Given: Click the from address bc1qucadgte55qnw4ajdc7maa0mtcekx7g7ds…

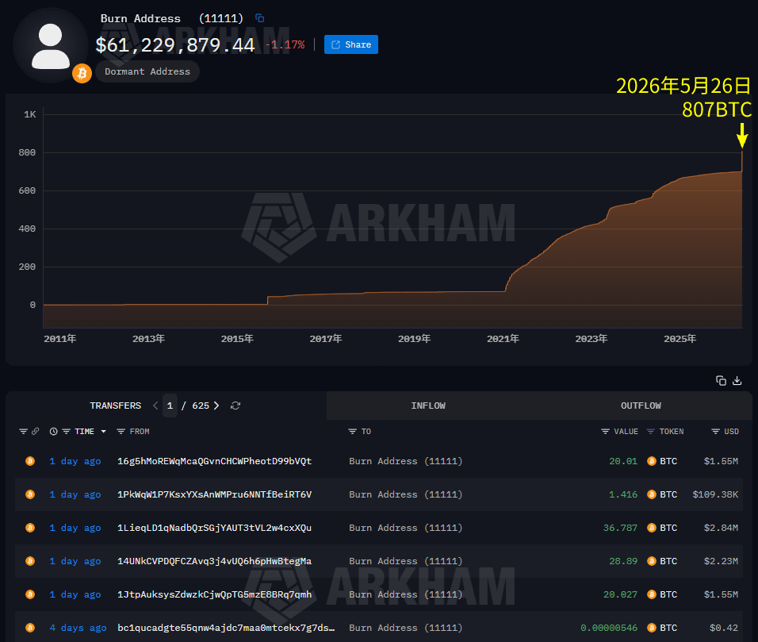Looking at the screenshot, I should pos(226,628).
